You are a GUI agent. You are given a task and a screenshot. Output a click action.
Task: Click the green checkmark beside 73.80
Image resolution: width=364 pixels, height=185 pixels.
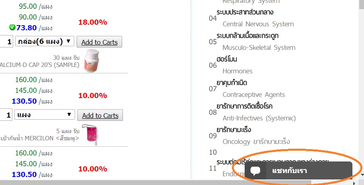click(x=12, y=28)
